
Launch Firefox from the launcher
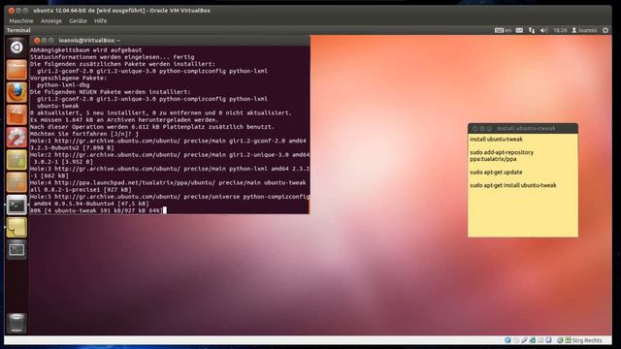pos(16,92)
